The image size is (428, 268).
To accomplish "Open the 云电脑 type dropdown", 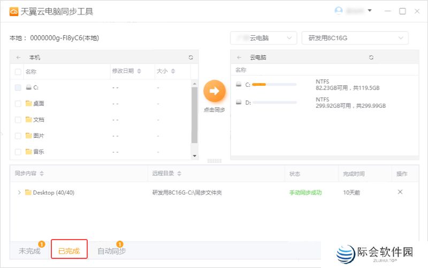I will click(264, 38).
